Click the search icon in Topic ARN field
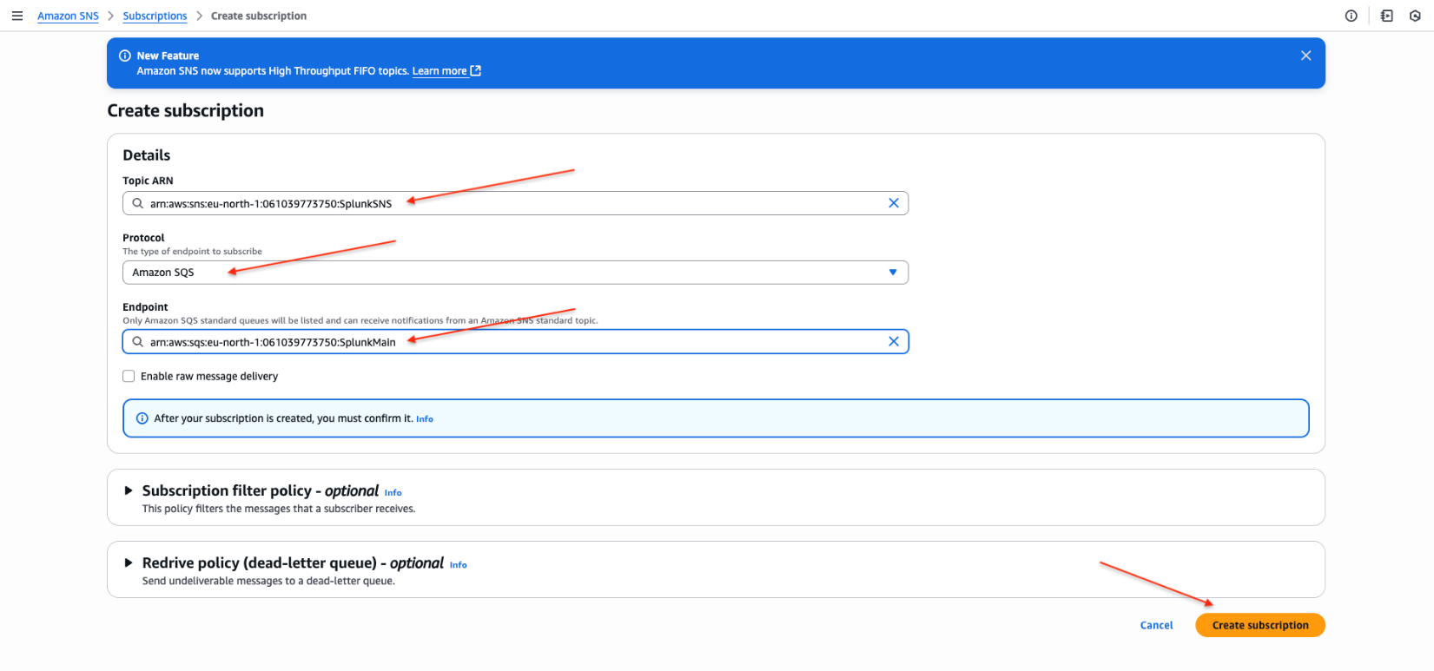Image resolution: width=1434 pixels, height=671 pixels. click(x=138, y=203)
